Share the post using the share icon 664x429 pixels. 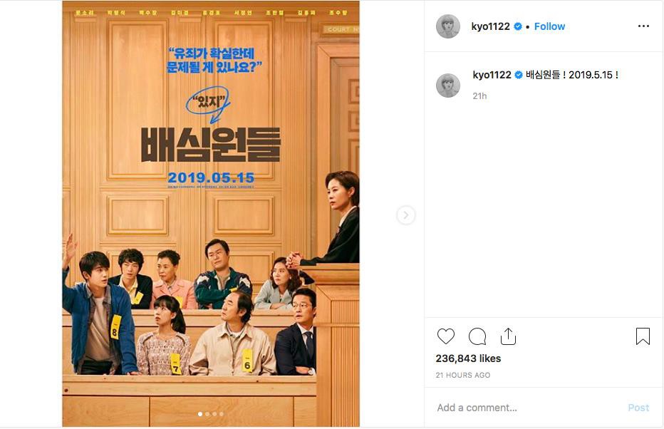(508, 336)
